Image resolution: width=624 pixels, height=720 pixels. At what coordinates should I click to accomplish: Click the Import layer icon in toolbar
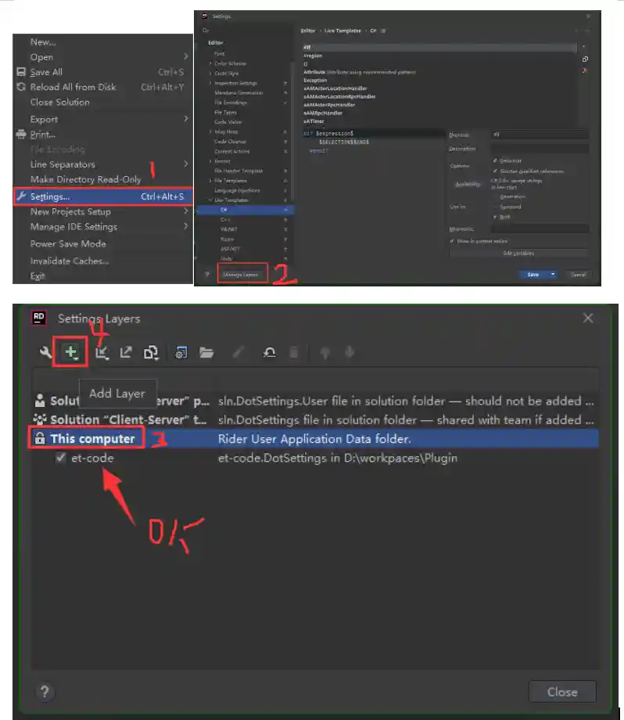click(102, 353)
